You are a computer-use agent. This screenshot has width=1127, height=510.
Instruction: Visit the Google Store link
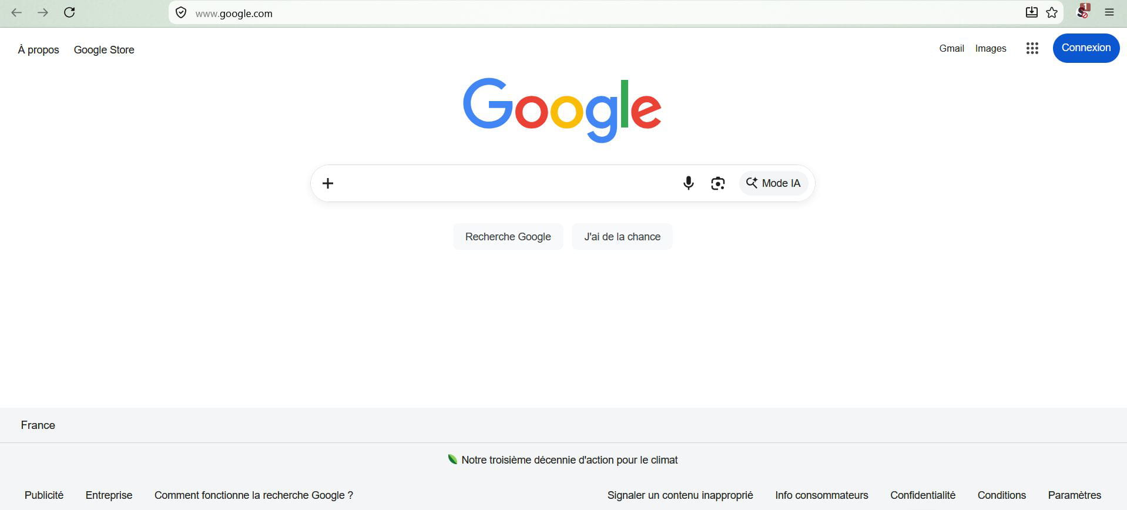point(104,50)
